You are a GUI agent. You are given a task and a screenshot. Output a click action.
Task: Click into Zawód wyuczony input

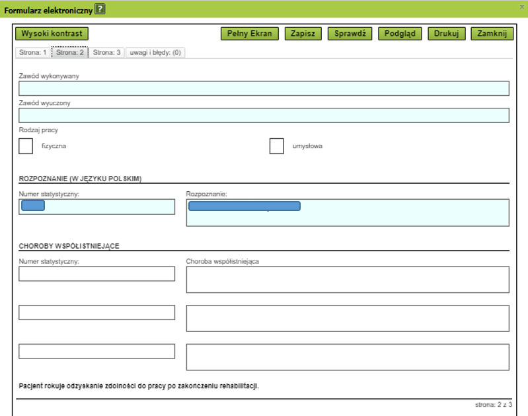click(264, 116)
